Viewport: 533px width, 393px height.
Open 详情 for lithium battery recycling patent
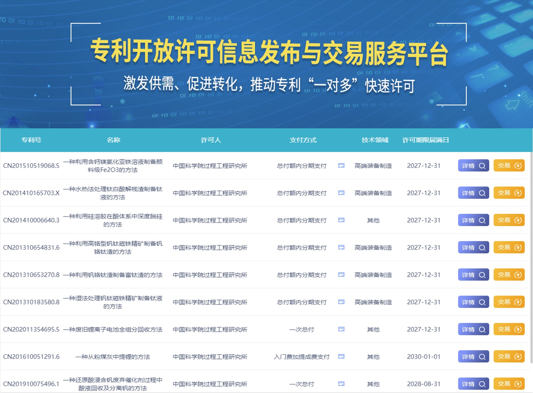(473, 329)
